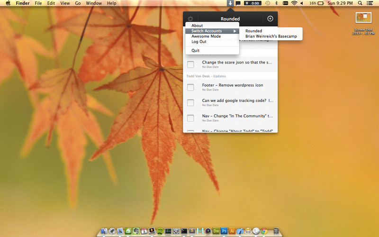Image resolution: width=379 pixels, height=237 pixels.
Task: Open Xcode hammer icon in Dock
Action: tap(240, 231)
